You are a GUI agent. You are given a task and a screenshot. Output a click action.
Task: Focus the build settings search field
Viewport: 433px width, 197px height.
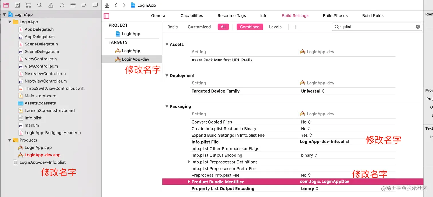[377, 27]
